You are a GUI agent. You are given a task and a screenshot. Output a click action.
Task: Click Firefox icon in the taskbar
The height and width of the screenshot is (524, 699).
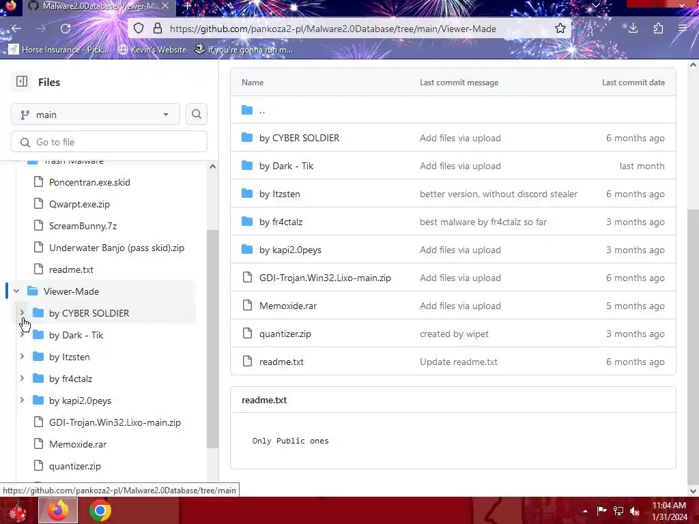tap(58, 510)
